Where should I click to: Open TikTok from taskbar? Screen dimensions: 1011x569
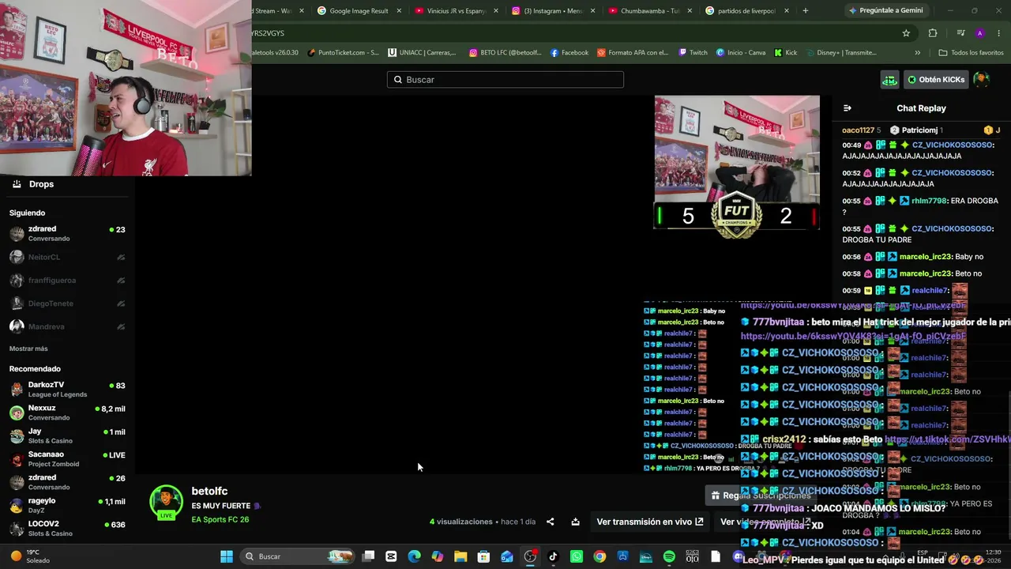553,556
